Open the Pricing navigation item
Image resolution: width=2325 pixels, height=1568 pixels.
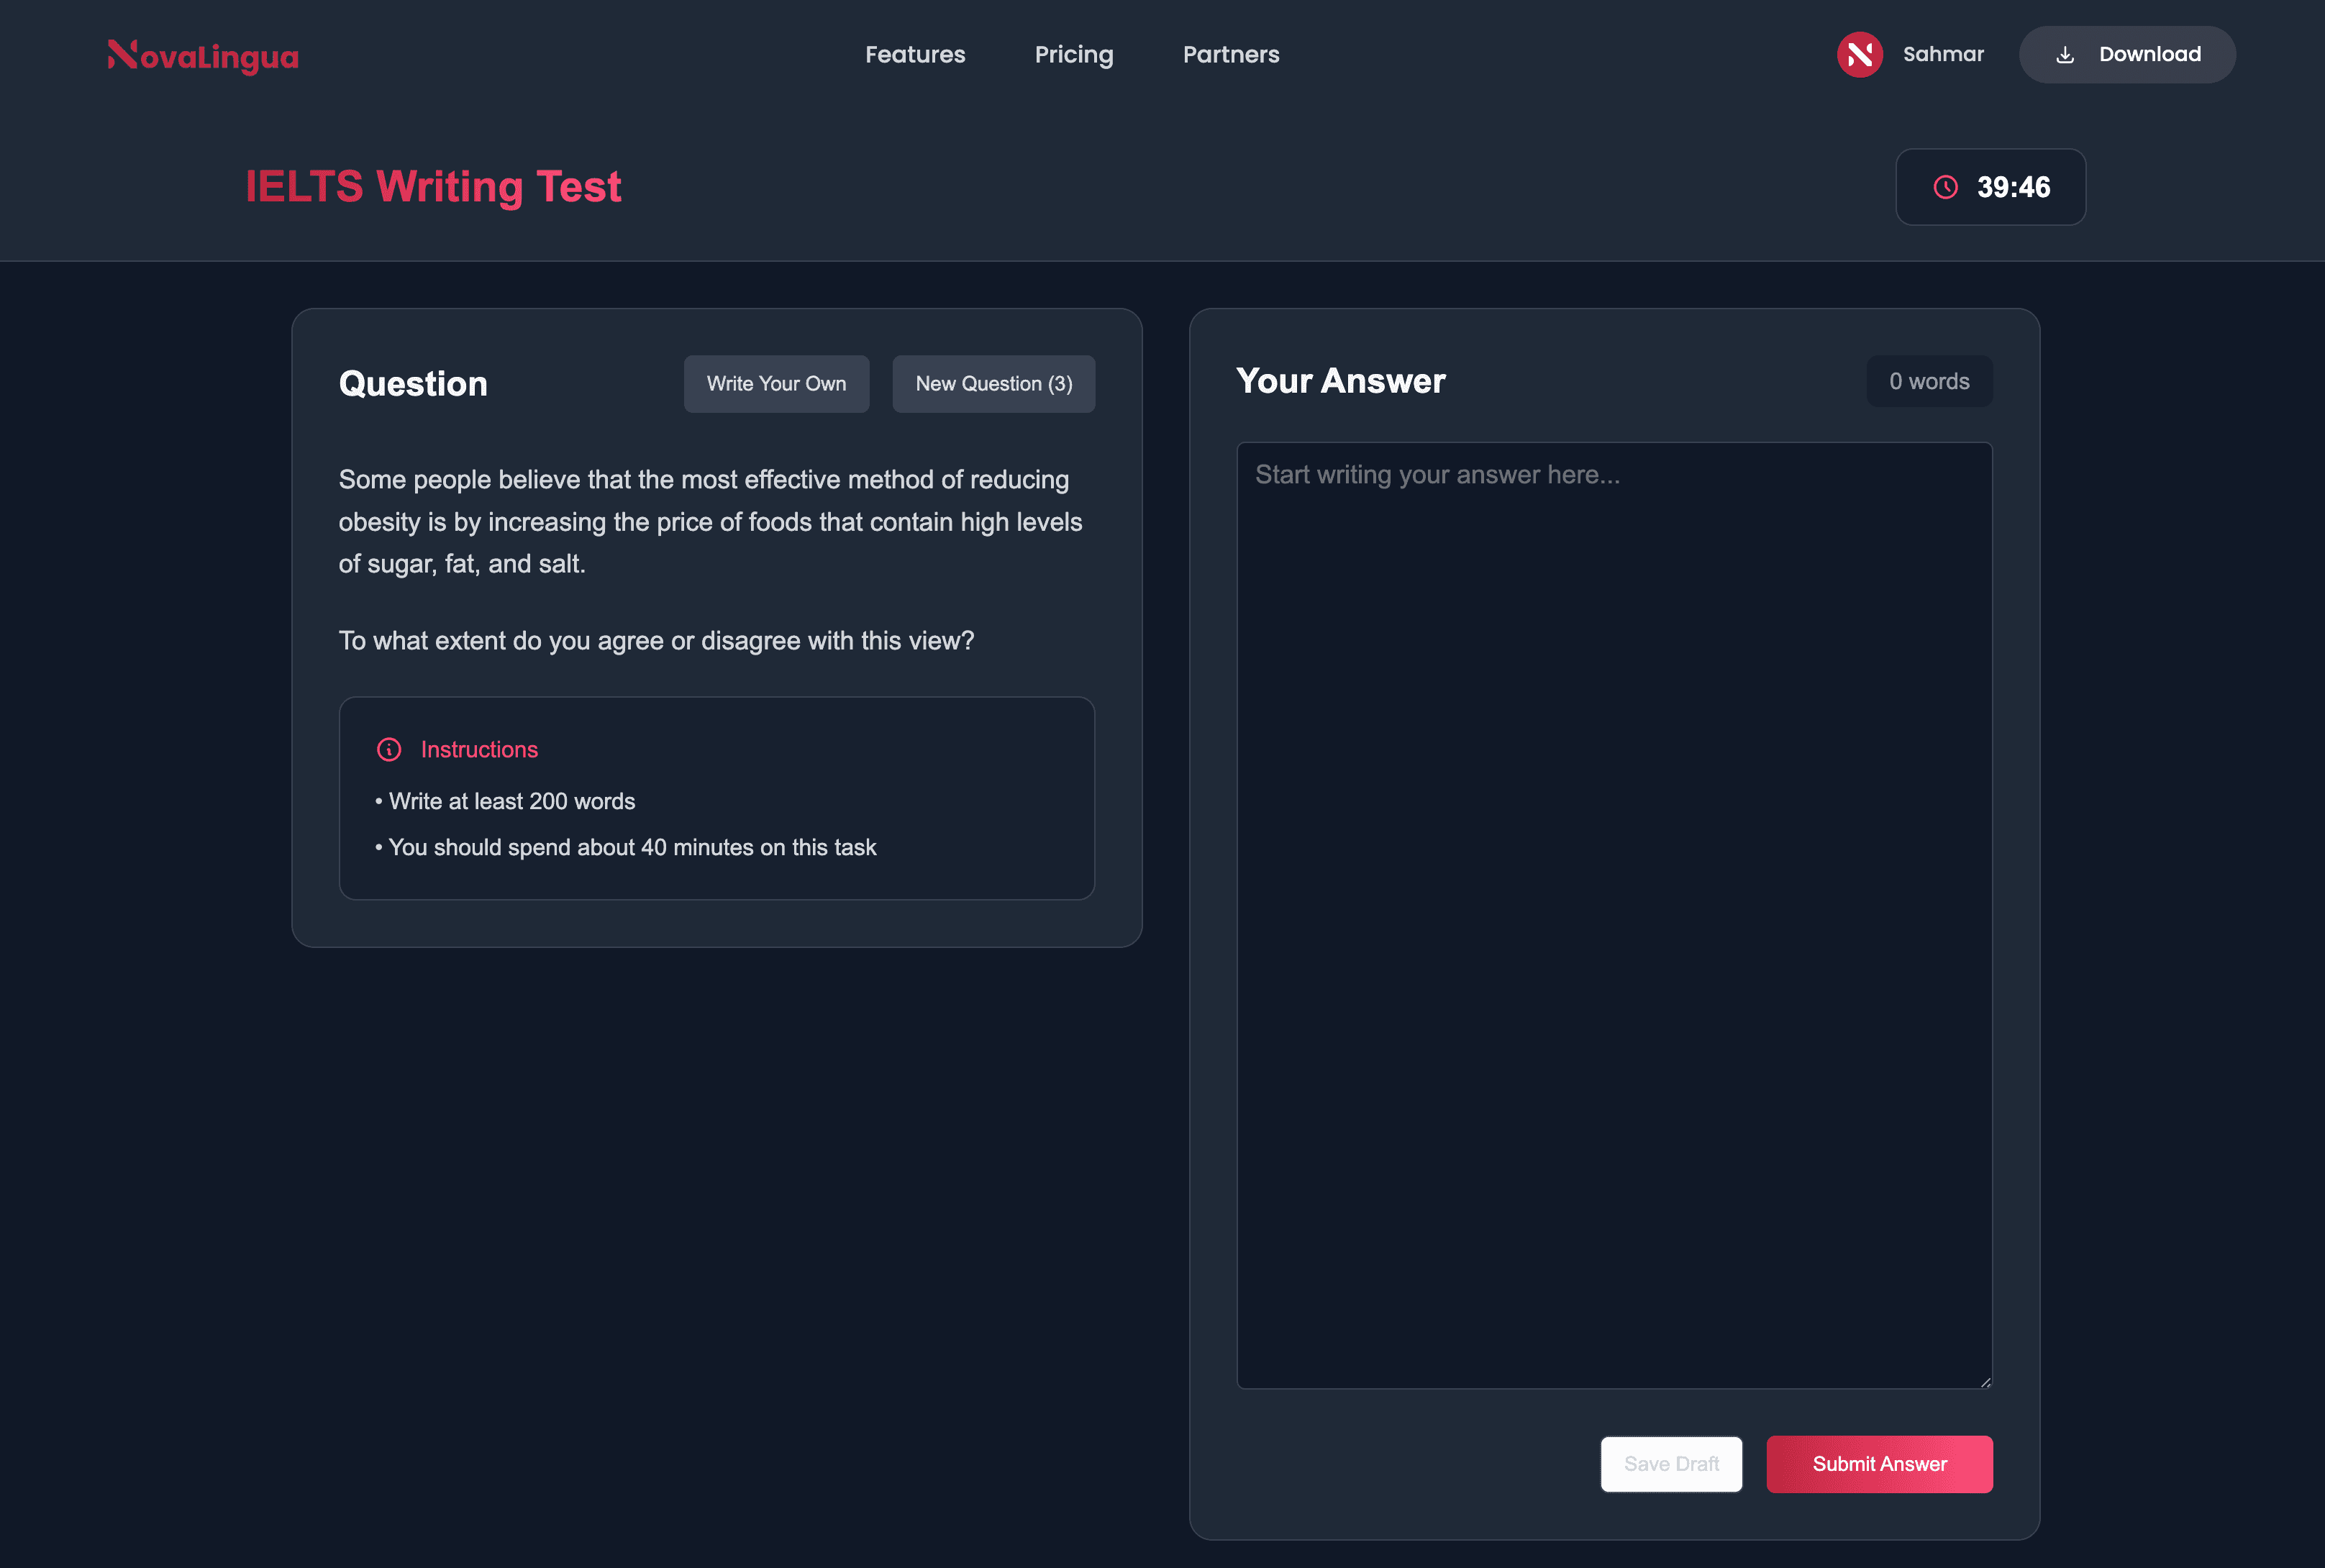(x=1074, y=54)
